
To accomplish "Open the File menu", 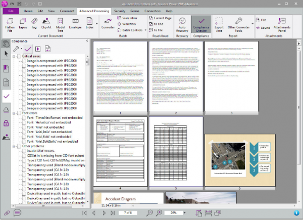I will (10, 10).
